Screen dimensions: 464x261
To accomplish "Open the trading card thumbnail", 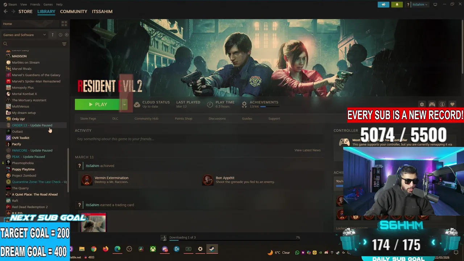I will (93, 222).
